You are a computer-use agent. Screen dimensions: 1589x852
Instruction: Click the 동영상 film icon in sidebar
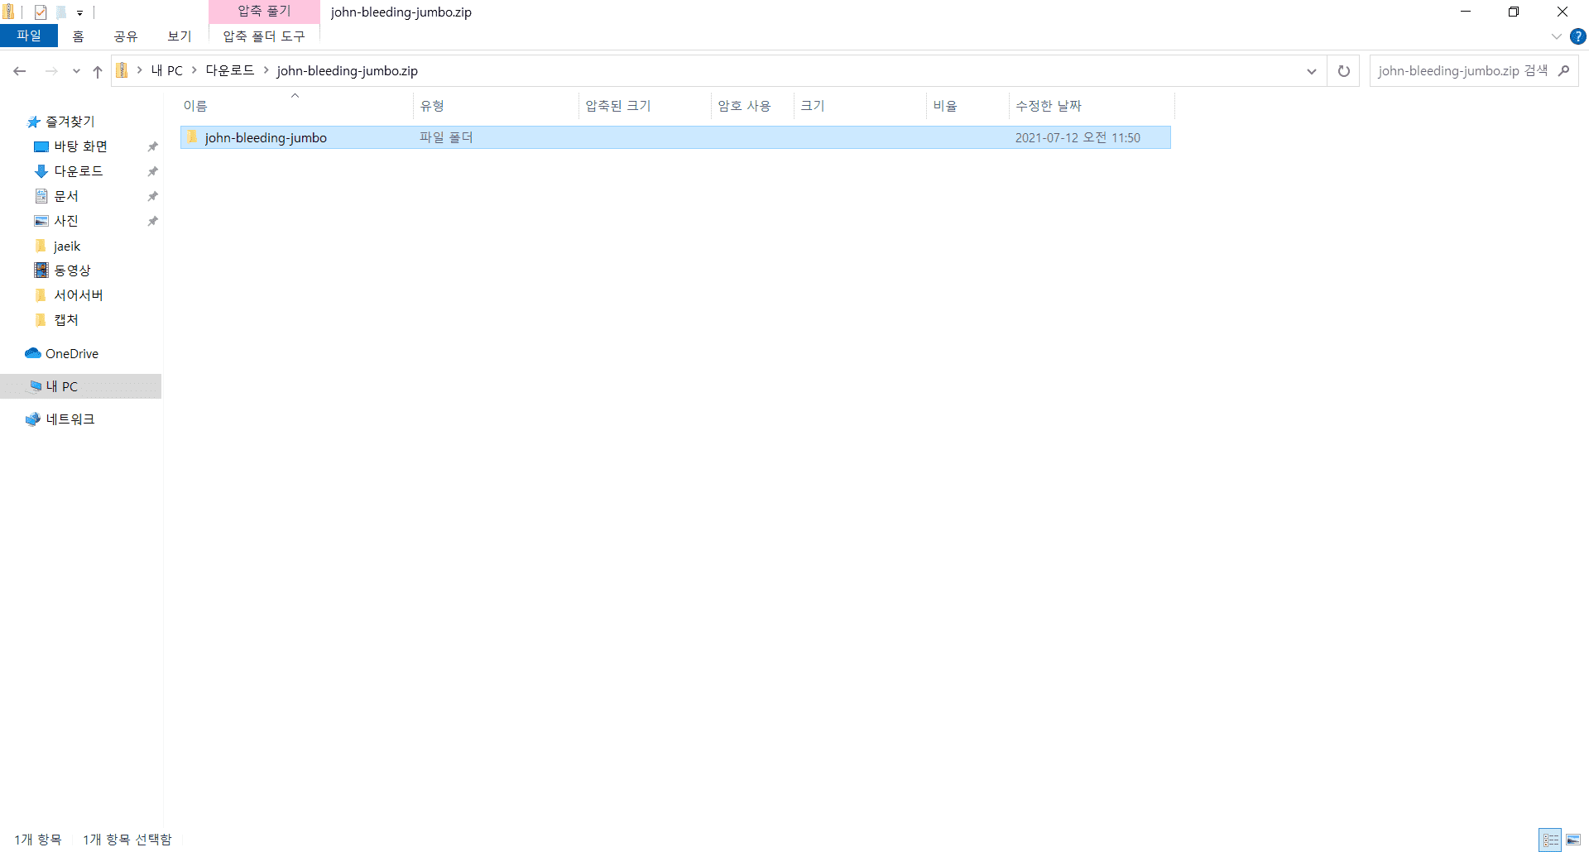point(41,270)
